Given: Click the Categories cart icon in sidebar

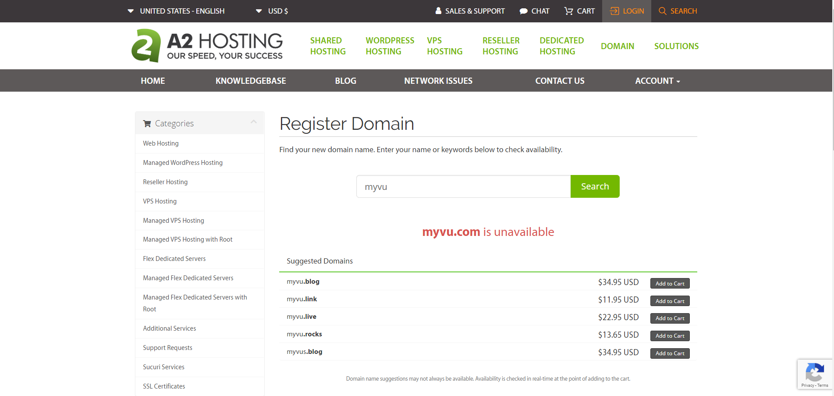Looking at the screenshot, I should pyautogui.click(x=147, y=124).
